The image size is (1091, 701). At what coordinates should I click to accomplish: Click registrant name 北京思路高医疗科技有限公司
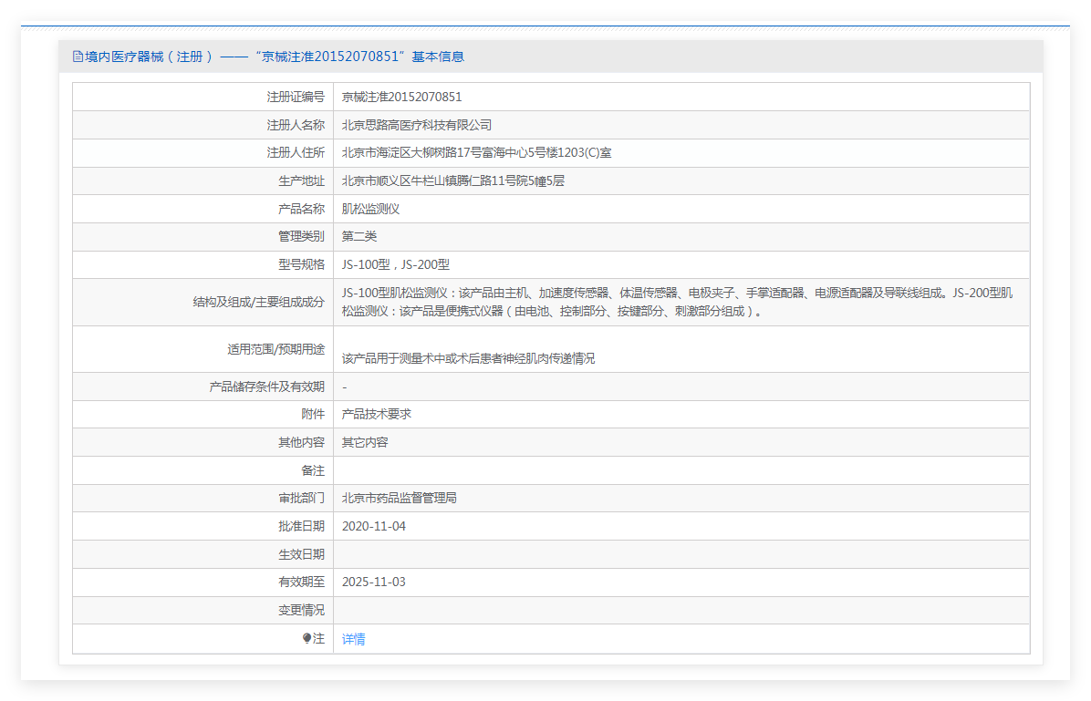pyautogui.click(x=416, y=125)
